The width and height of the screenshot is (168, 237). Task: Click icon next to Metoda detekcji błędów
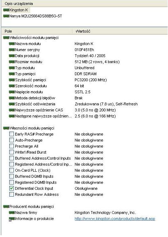12,98
